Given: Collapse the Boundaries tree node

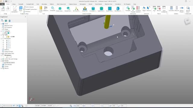Looking at the screenshot, I should pyautogui.click(x=1, y=38).
